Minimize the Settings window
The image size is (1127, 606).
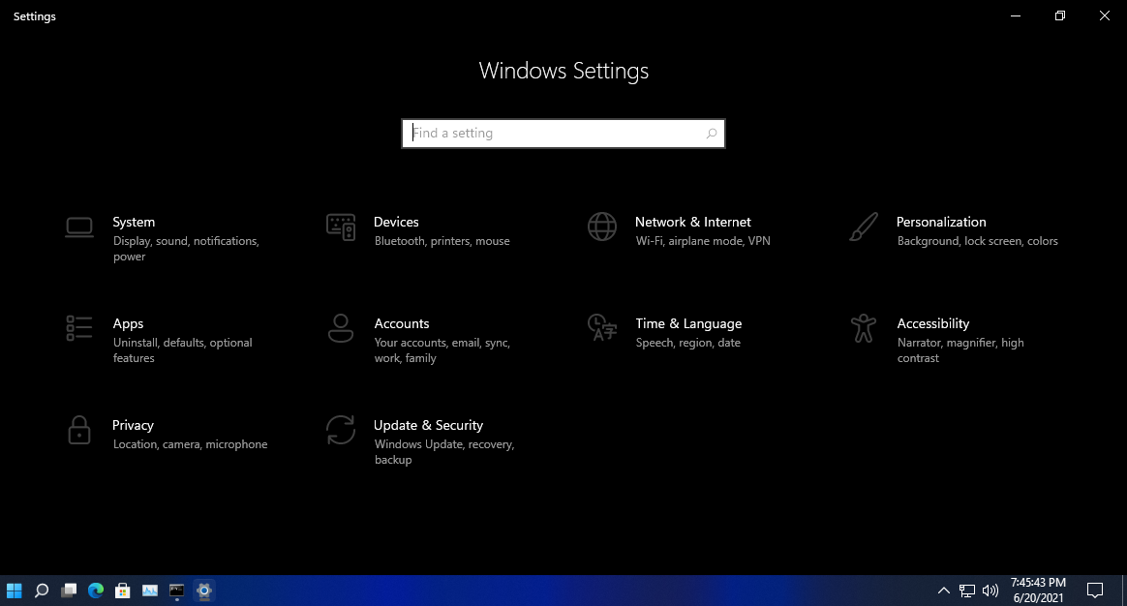tap(1016, 15)
